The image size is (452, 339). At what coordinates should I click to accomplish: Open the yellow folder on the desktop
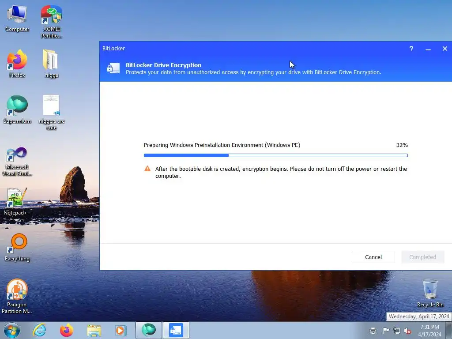51,64
